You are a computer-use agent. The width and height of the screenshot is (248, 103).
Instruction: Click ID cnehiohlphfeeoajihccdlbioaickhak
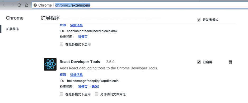point(92,31)
